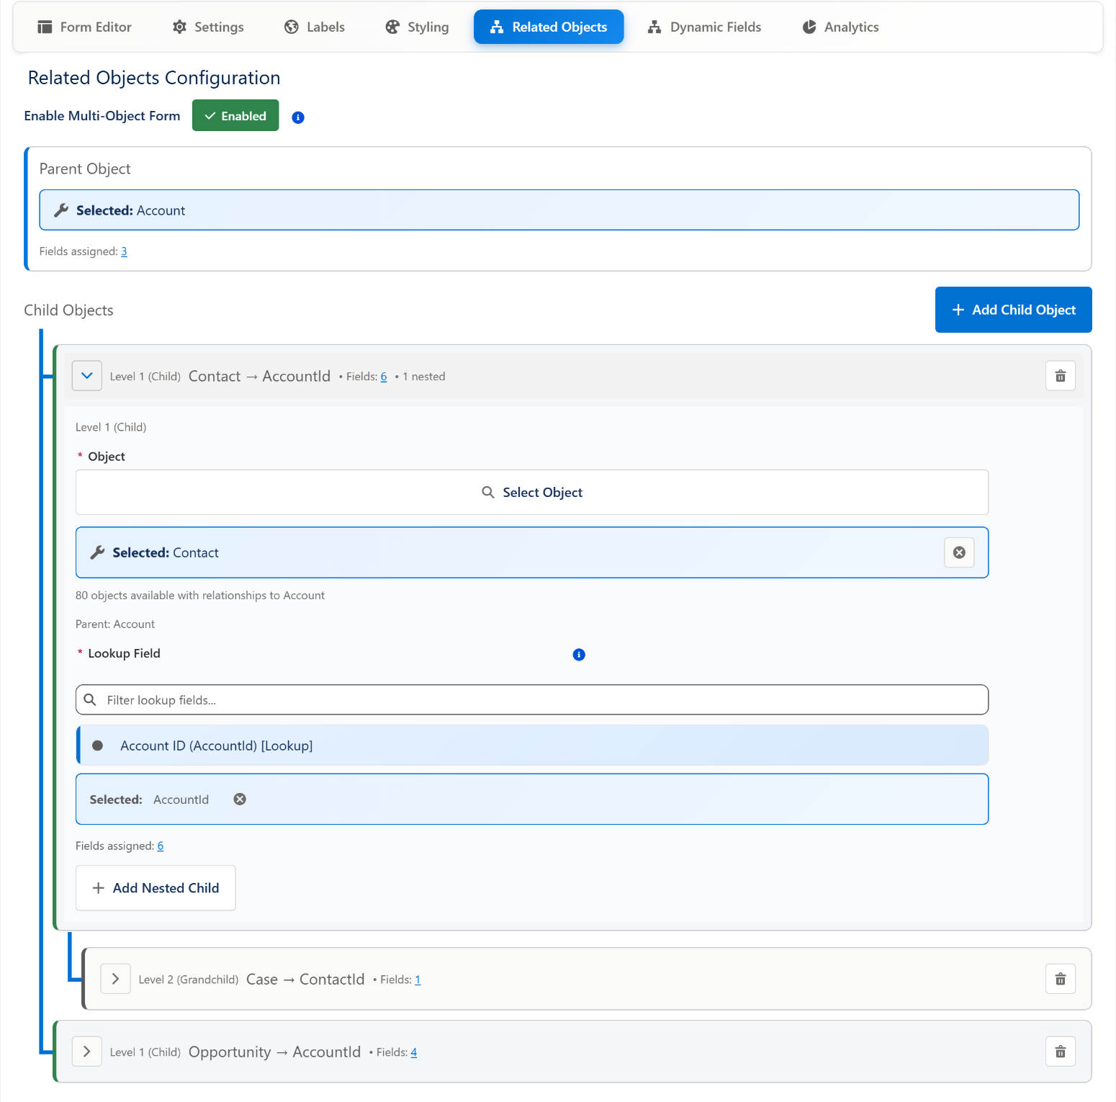1116x1102 pixels.
Task: Click the Selected: Account parent object box
Action: click(559, 210)
